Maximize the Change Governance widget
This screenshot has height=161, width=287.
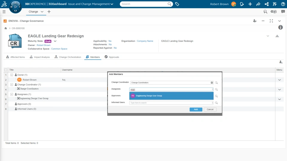(271, 21)
